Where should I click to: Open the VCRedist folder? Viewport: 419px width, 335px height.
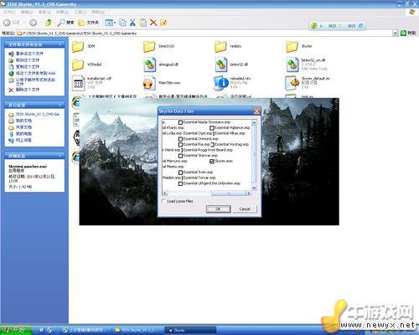coord(78,64)
